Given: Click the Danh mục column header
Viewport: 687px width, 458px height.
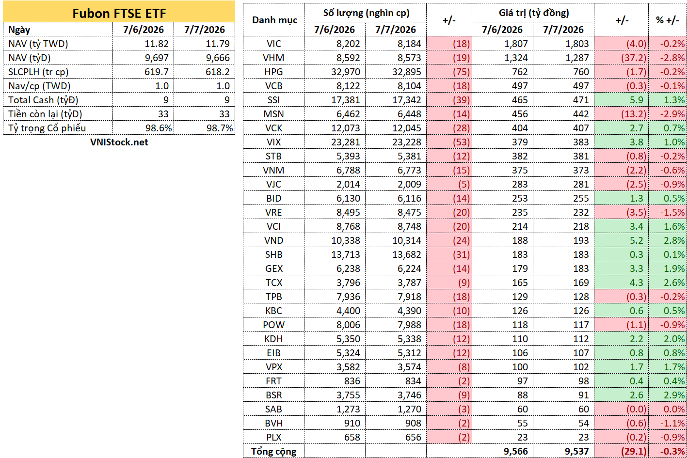Looking at the screenshot, I should [x=274, y=20].
